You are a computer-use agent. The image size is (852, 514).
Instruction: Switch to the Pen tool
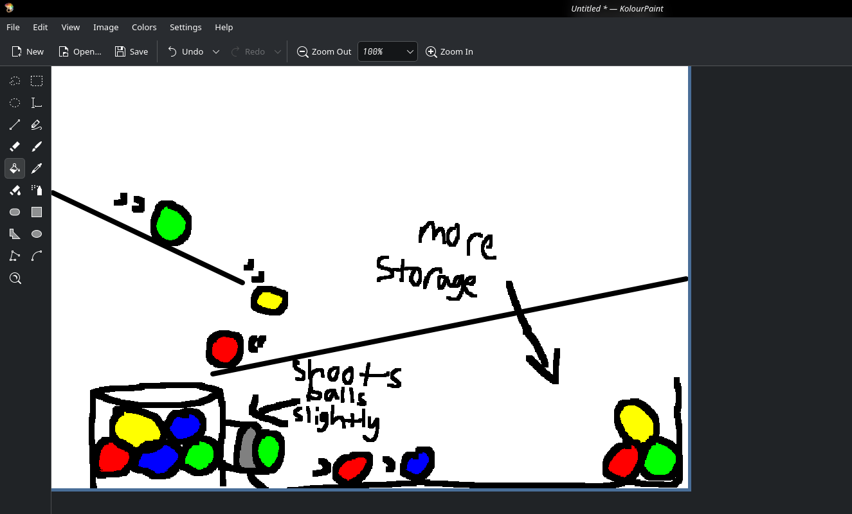point(37,125)
